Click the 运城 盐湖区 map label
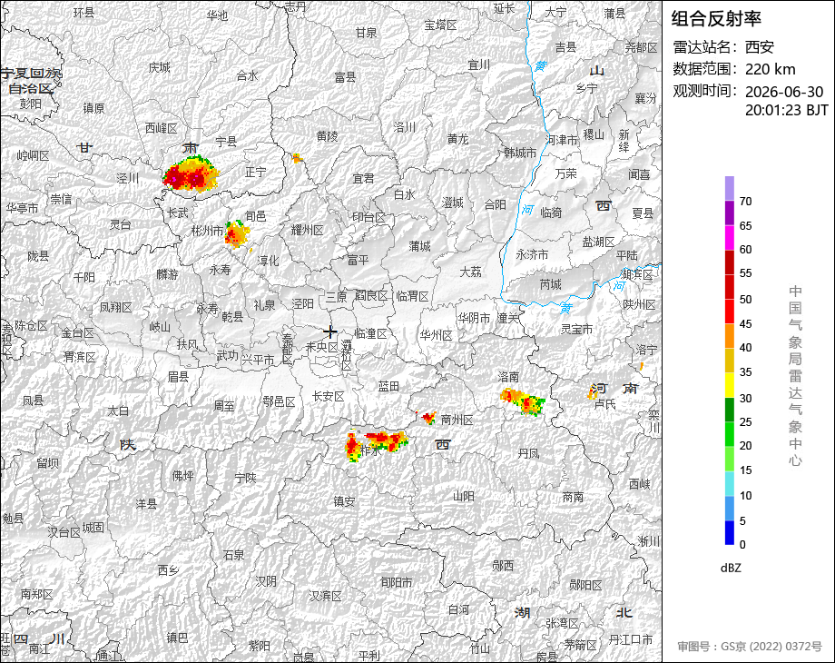This screenshot has height=663, width=835. (x=598, y=242)
